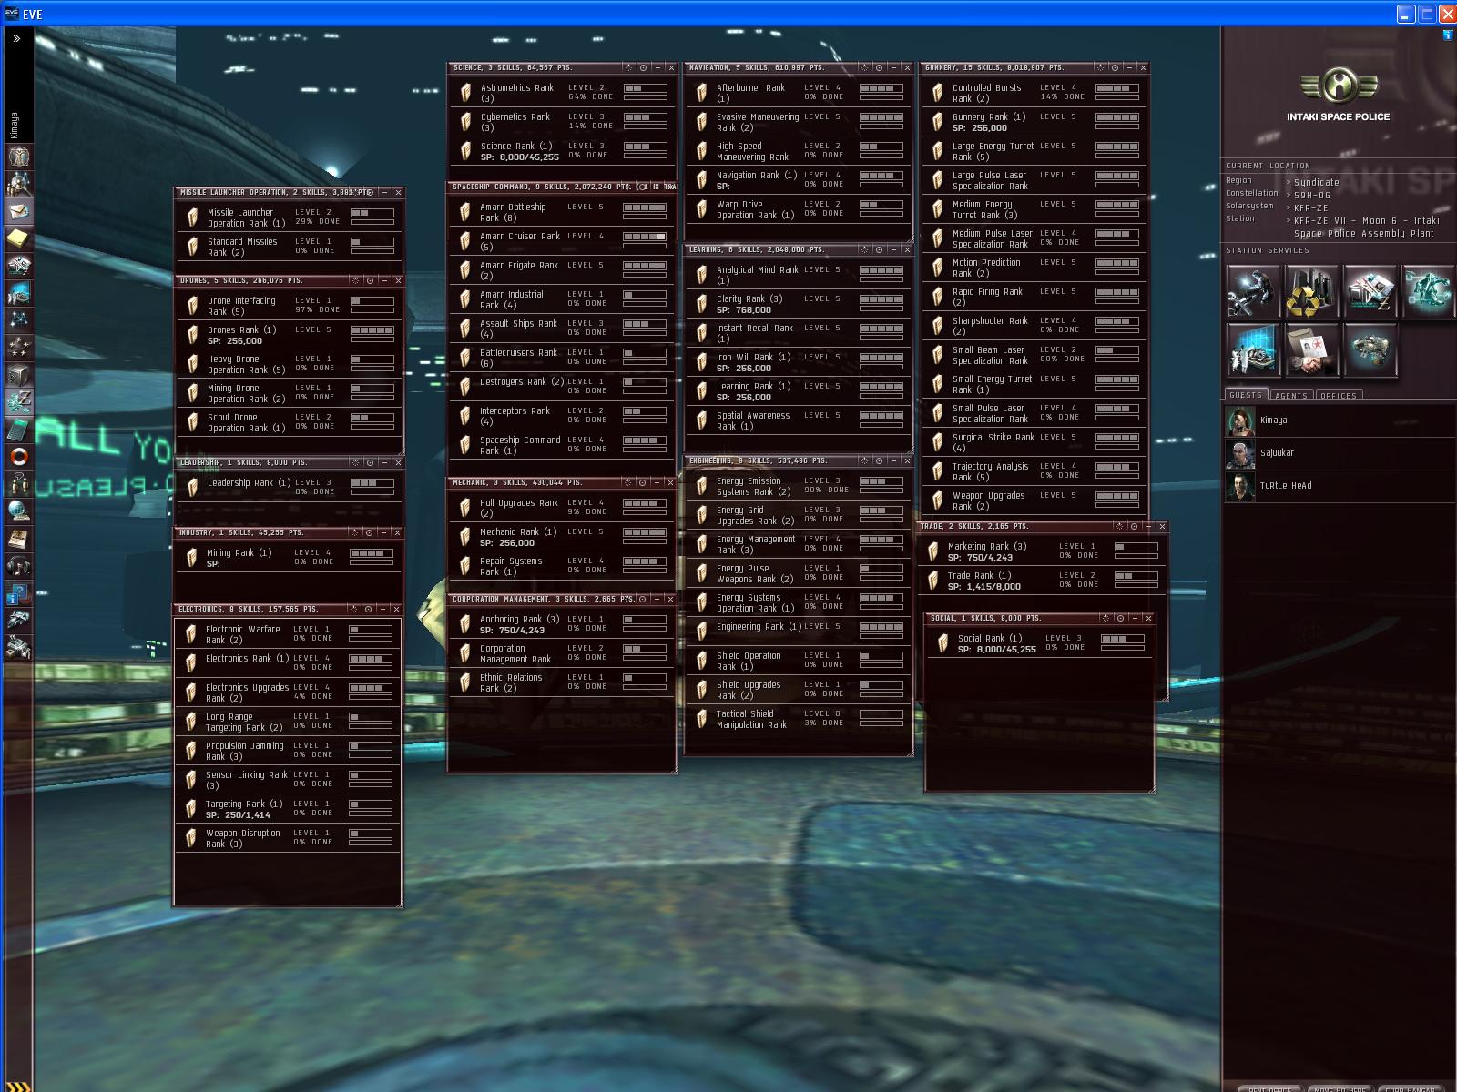Toggle the circle icon in Trade window header
Viewport: 1457px width, 1092px height.
point(1134,527)
